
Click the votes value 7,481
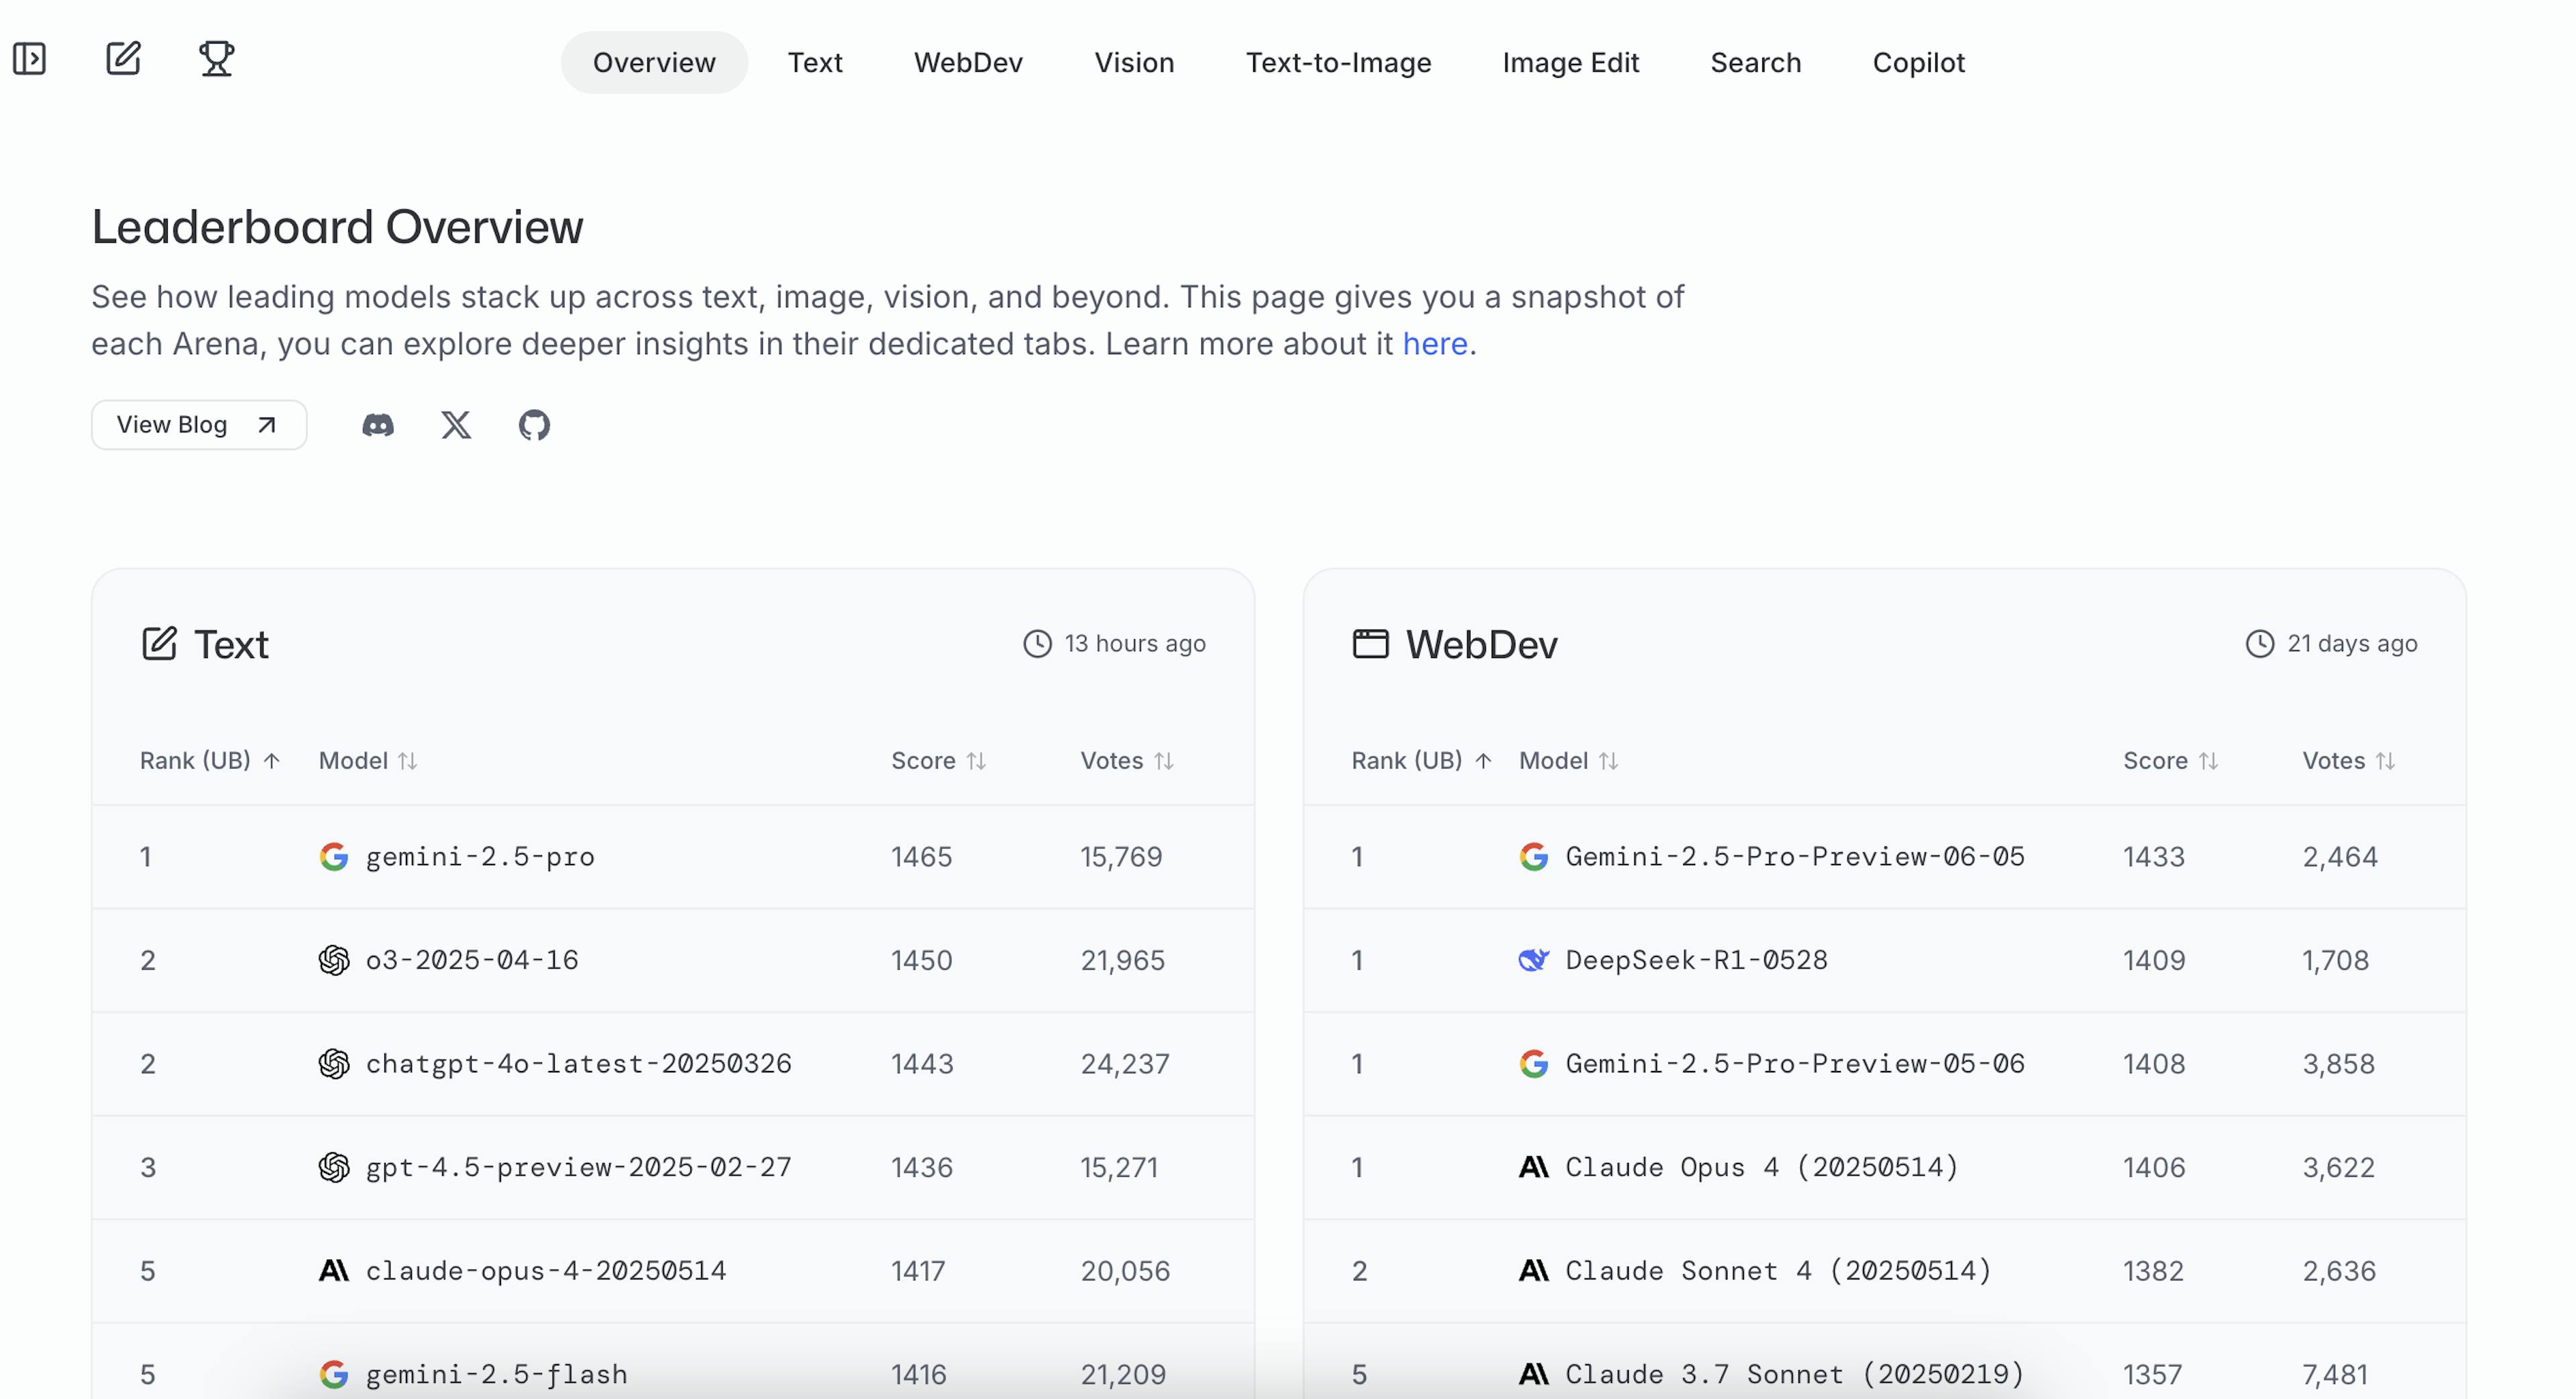[2335, 1374]
